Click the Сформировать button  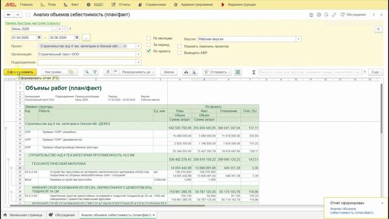pos(20,72)
